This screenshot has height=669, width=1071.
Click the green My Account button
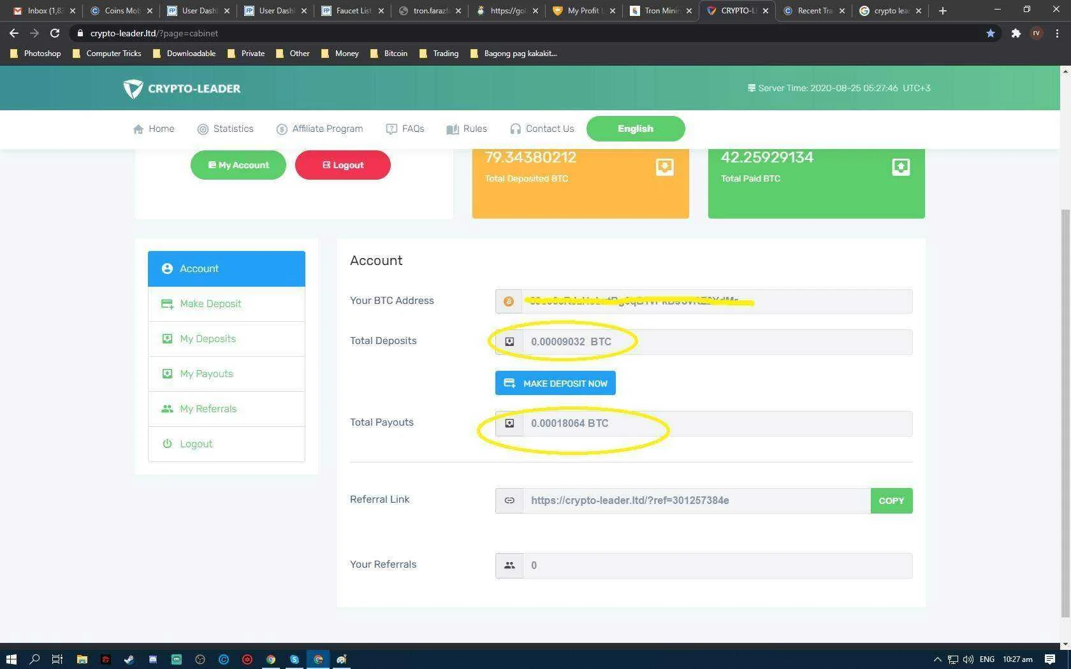pos(238,165)
